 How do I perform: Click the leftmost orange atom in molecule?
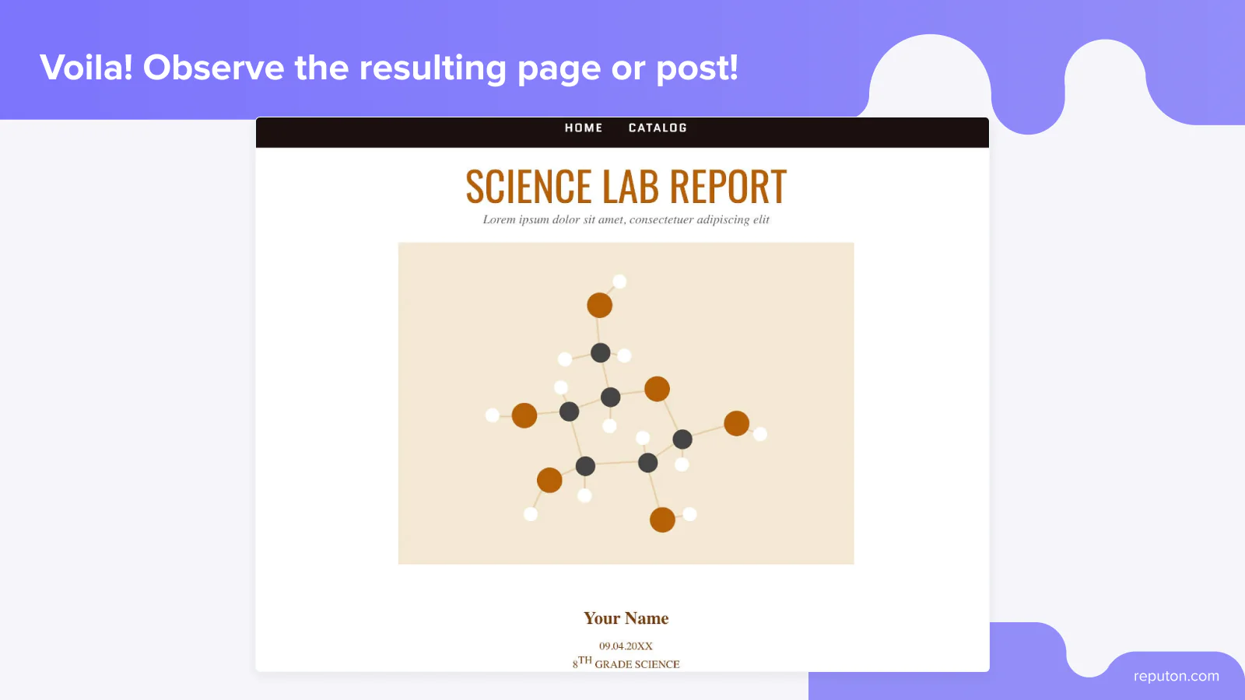coord(524,415)
